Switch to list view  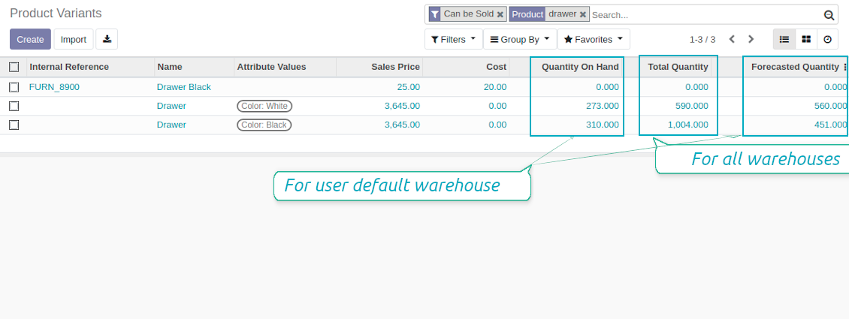click(x=784, y=39)
